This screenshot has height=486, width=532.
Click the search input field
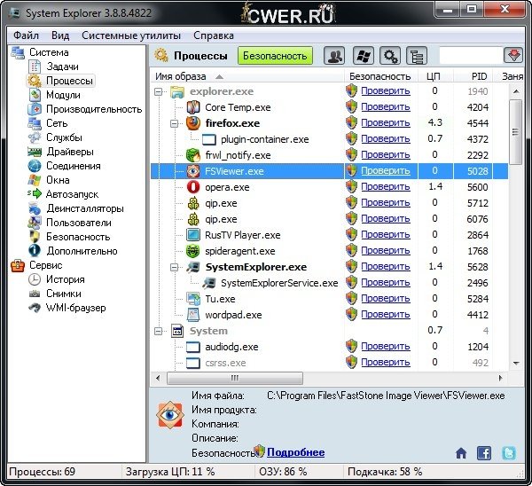tap(471, 56)
